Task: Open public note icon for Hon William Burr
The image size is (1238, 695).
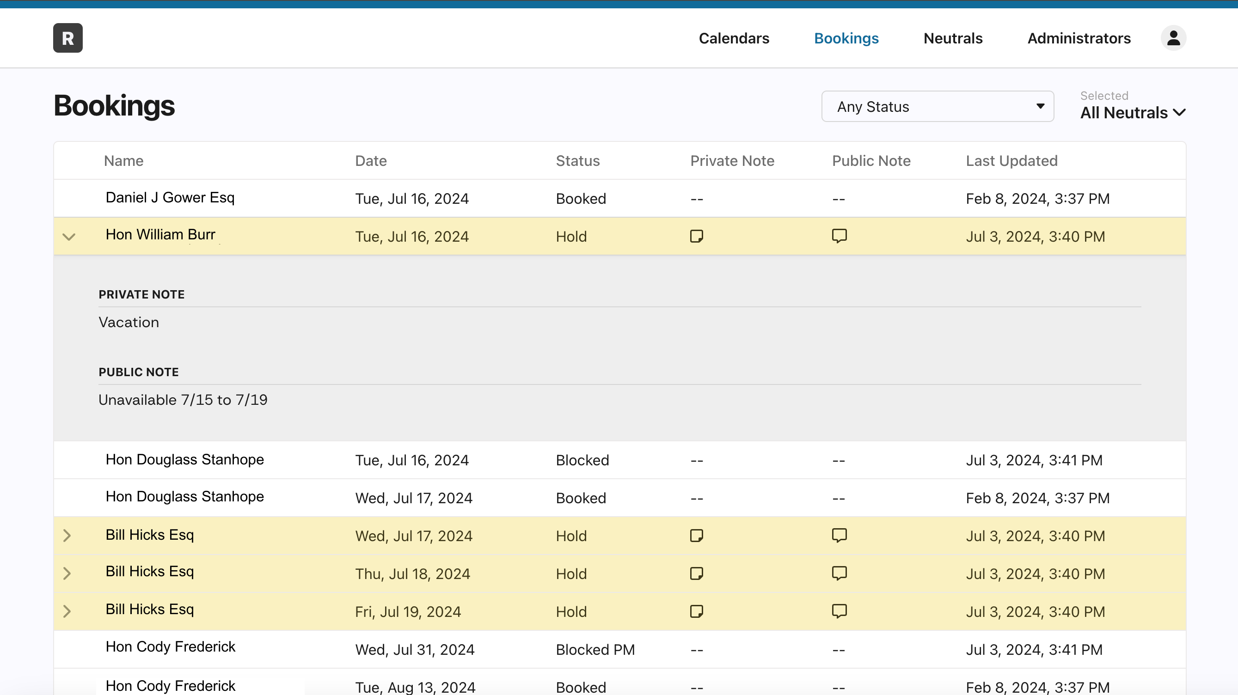Action: [x=839, y=236]
